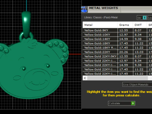Image resolution: width=152 pixels, height=114 pixels.
Task: Click the Library: Classic-(Fast)-Metal label
Action: (x=101, y=17)
